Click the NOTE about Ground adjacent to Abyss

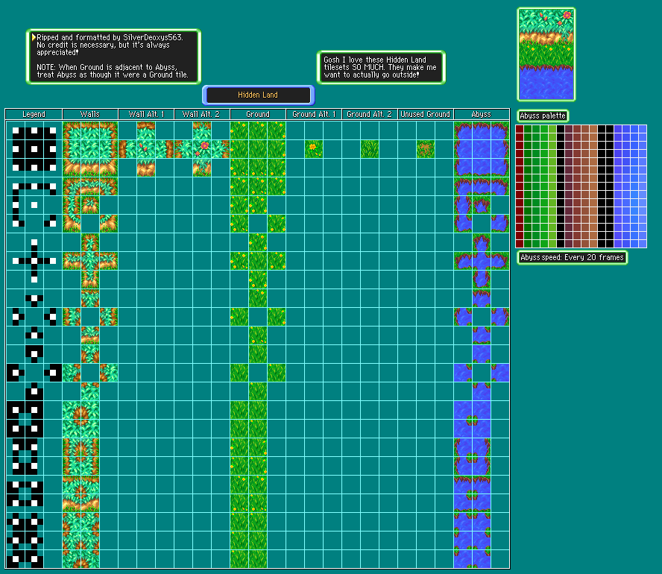click(x=113, y=71)
